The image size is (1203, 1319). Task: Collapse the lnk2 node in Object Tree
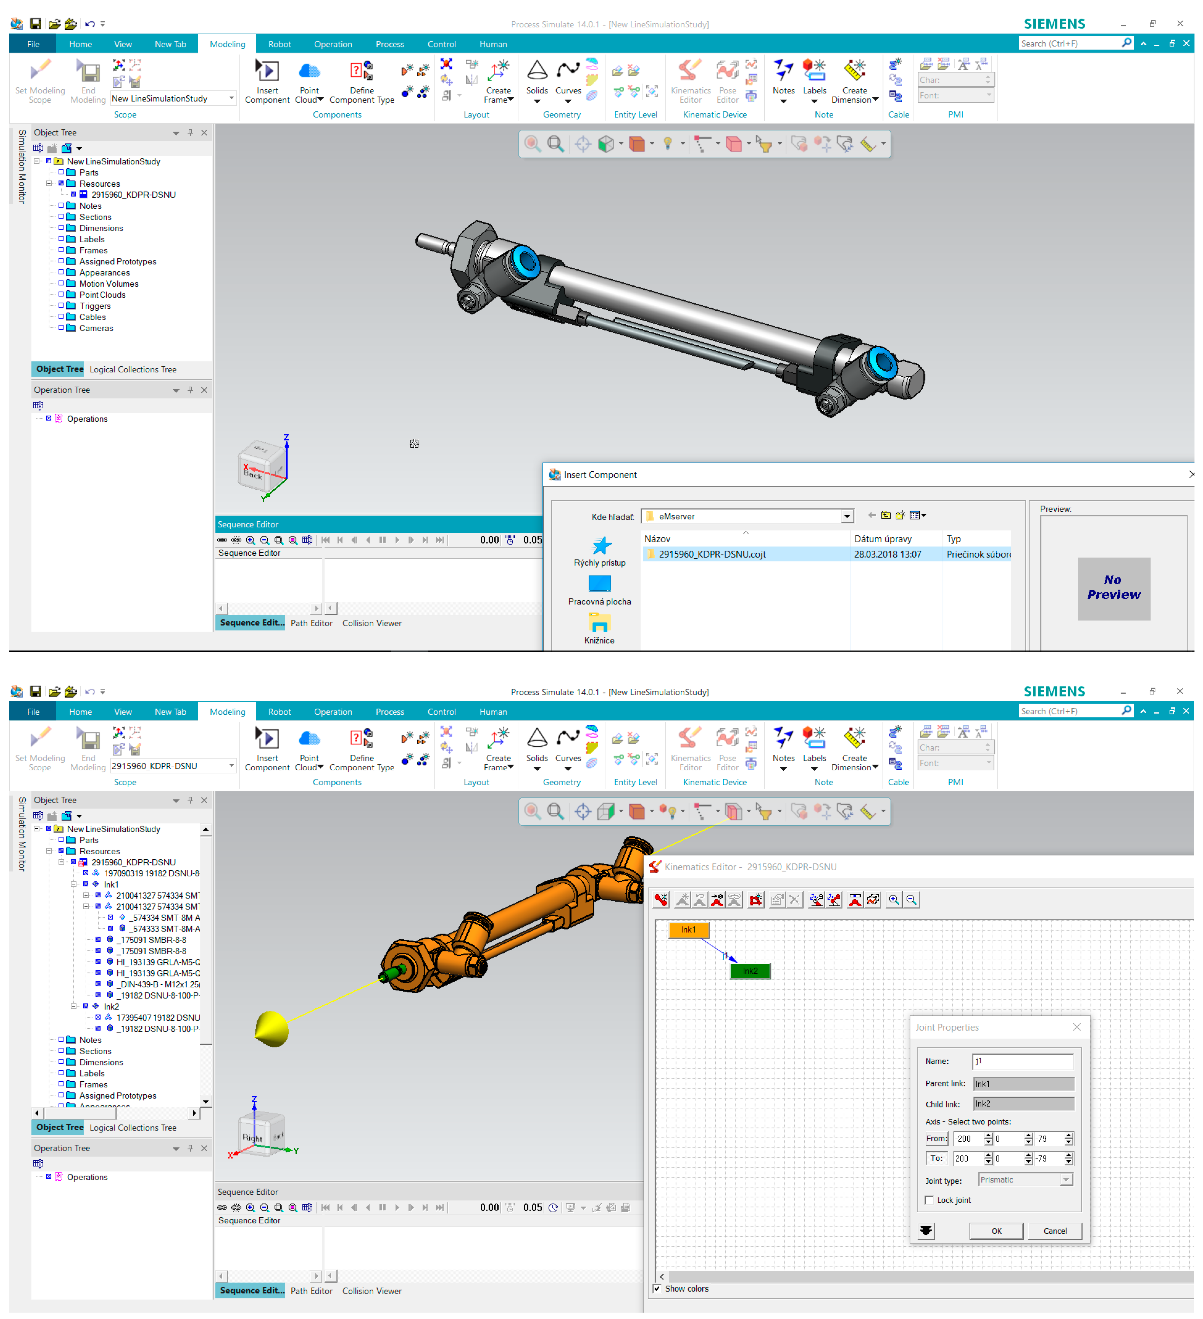[74, 1006]
